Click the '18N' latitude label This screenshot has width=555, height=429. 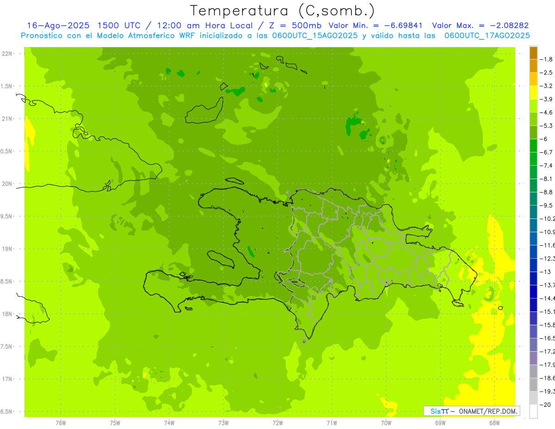(8, 314)
